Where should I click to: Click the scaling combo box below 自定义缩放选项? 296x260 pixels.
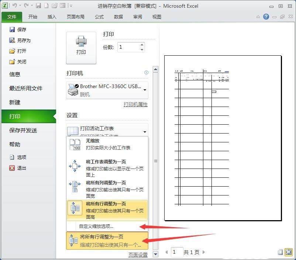[x=107, y=241]
